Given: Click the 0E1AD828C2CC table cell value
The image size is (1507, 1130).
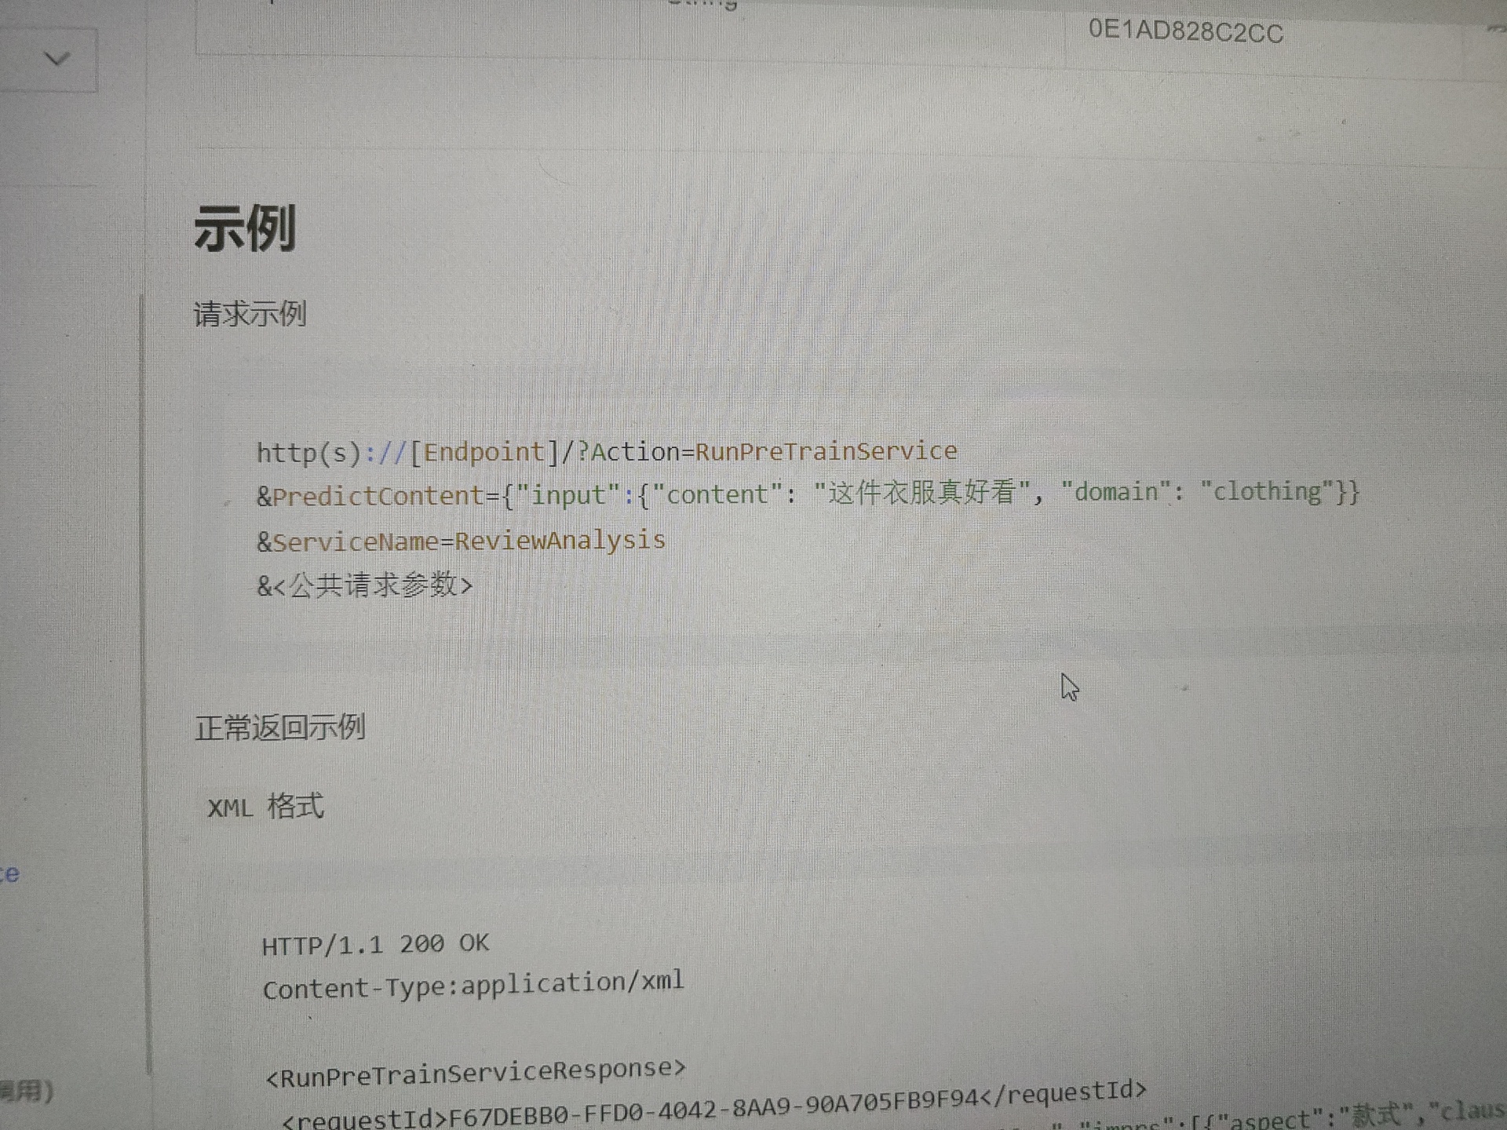Looking at the screenshot, I should point(1185,31).
